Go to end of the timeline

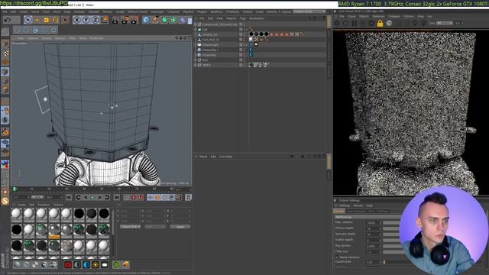point(116,197)
